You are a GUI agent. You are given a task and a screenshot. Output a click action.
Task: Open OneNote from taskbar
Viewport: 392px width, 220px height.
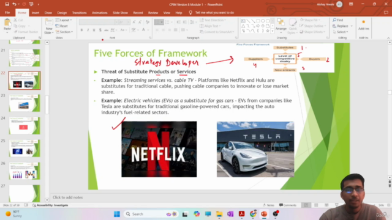click(x=230, y=214)
